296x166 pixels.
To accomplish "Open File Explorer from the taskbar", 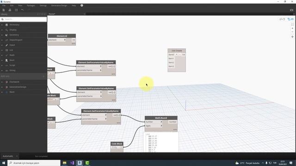I will pyautogui.click(x=65, y=163).
